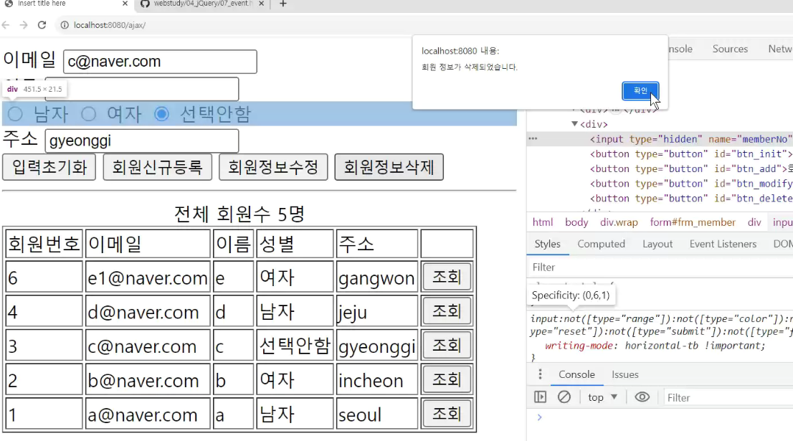Viewport: 793px width, 441px height.
Task: Confirm the alert with 확인 button
Action: (x=640, y=90)
